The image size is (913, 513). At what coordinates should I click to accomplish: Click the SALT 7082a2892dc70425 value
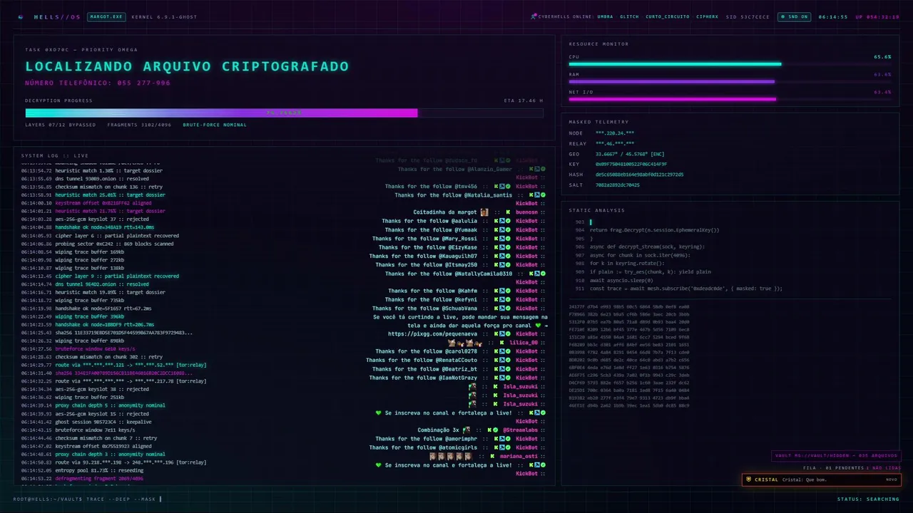click(x=618, y=185)
